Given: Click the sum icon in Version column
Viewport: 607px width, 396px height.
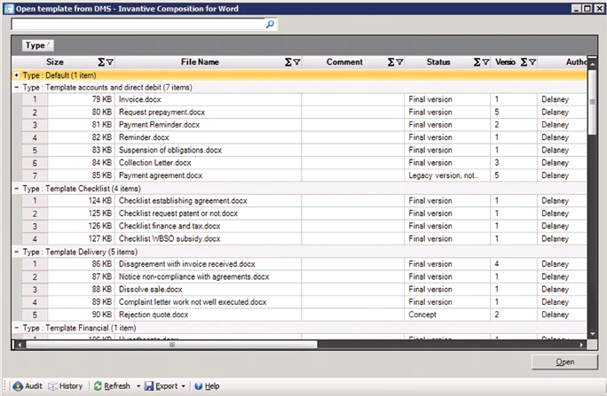Looking at the screenshot, I should click(x=524, y=62).
